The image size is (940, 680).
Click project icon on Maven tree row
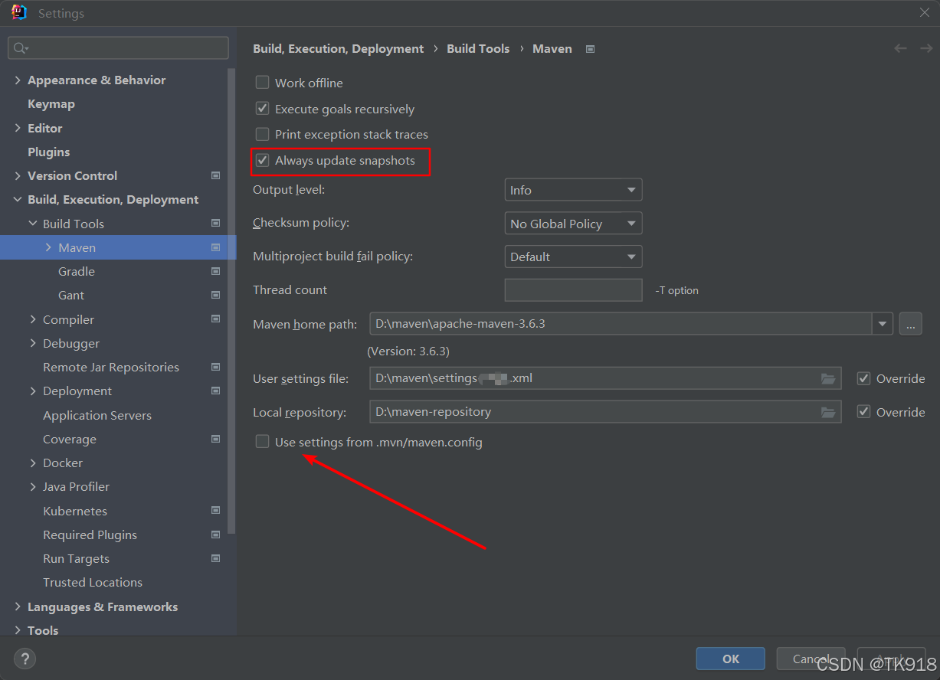click(x=215, y=247)
